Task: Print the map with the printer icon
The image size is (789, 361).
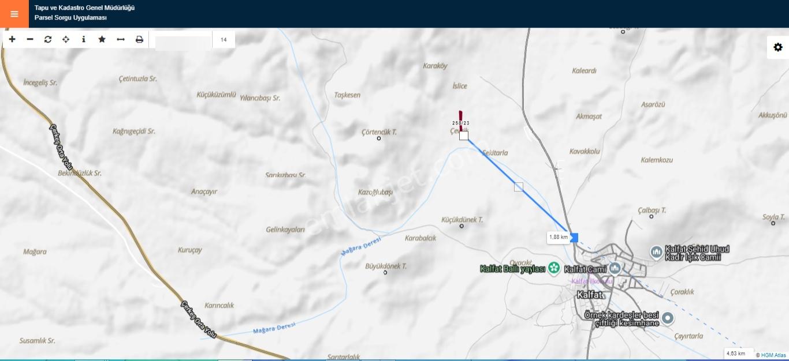Action: pos(139,39)
